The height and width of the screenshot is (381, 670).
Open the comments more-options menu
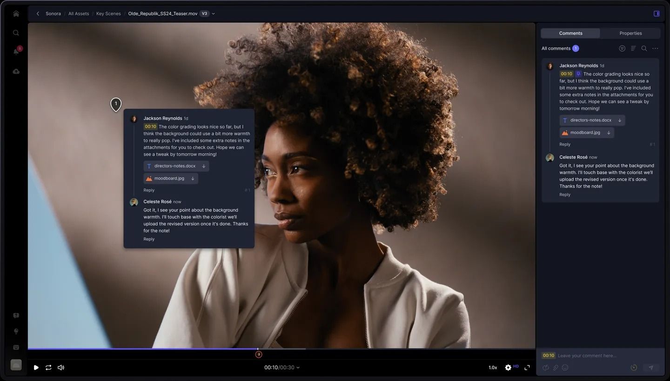click(x=655, y=48)
